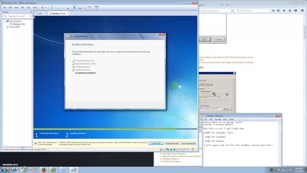The height and width of the screenshot is (173, 307).
Task: Click the VM settings screenshot on webpage
Action: coord(217,92)
